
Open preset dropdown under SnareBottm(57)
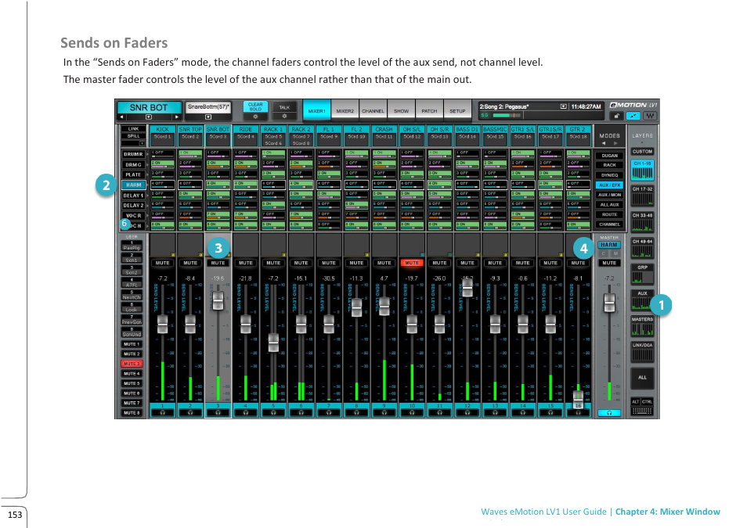[x=208, y=117]
